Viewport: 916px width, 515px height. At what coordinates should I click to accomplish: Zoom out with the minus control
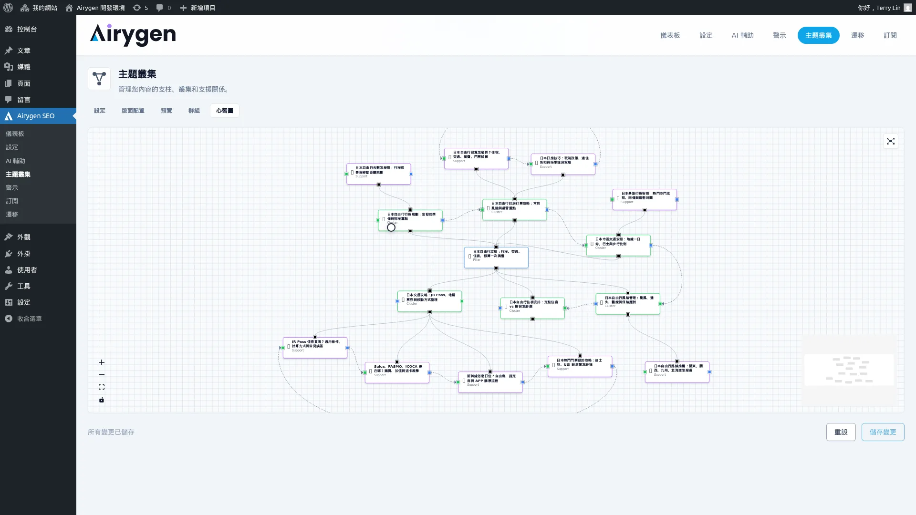(x=102, y=375)
